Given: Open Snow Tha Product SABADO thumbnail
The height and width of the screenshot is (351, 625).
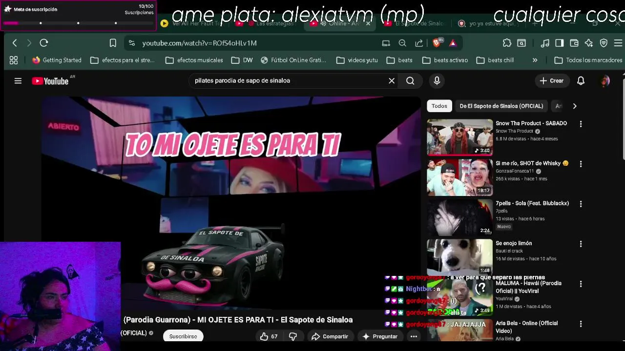Looking at the screenshot, I should pos(460,137).
